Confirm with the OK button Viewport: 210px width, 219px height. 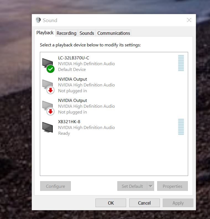(x=111, y=203)
